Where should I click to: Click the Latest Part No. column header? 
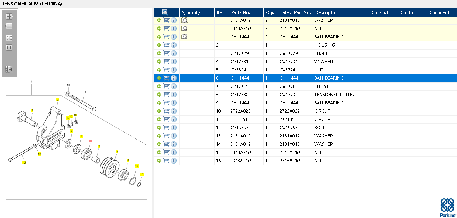tap(295, 12)
